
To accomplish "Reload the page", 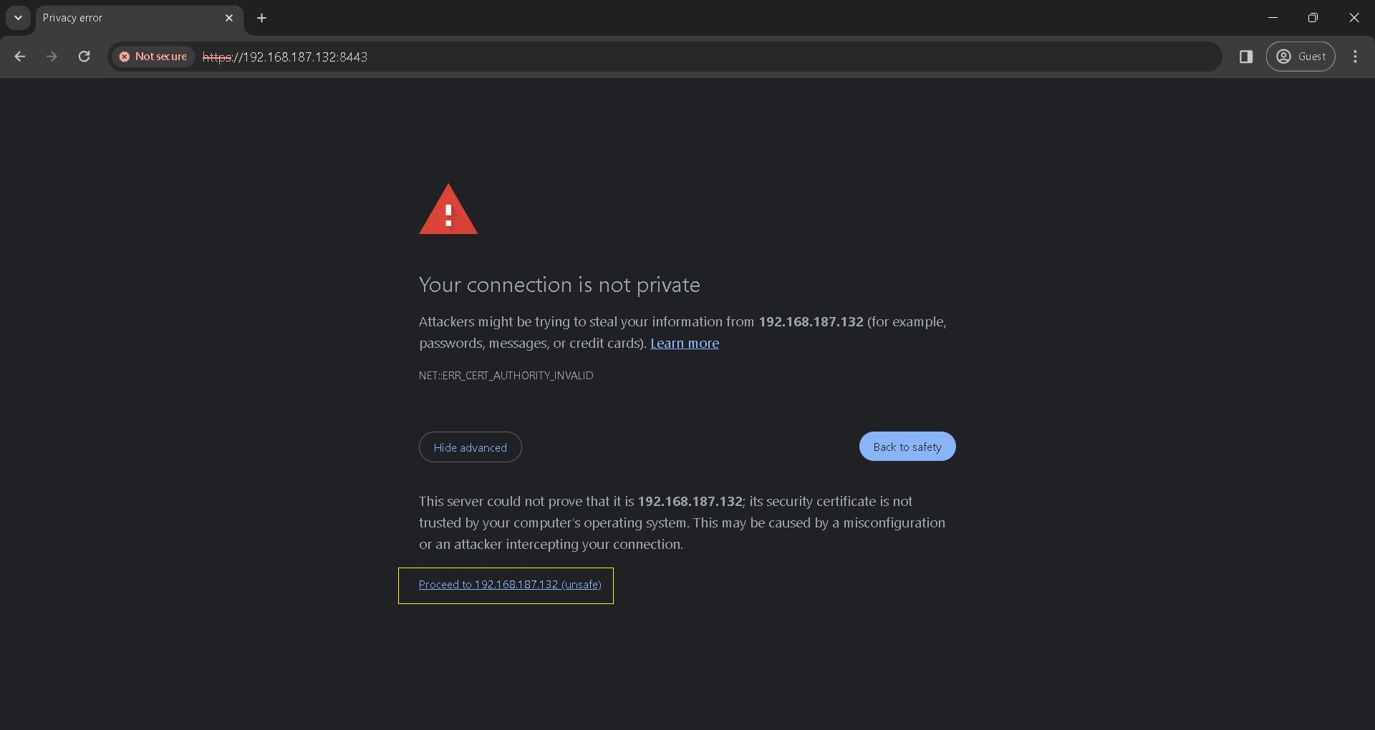I will coord(84,57).
